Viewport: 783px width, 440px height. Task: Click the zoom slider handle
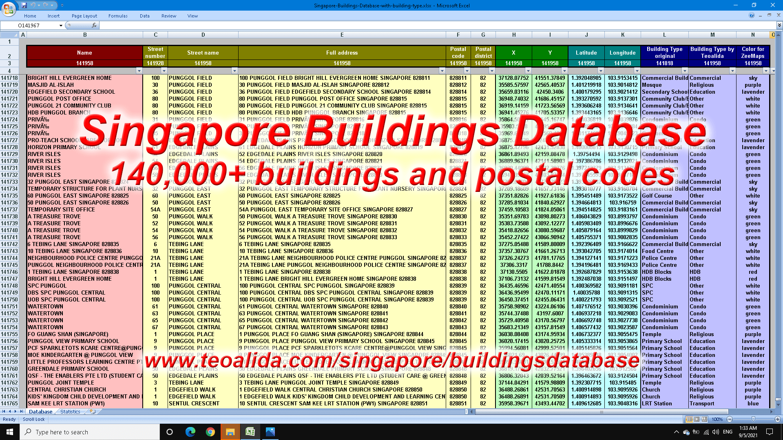[x=754, y=419]
